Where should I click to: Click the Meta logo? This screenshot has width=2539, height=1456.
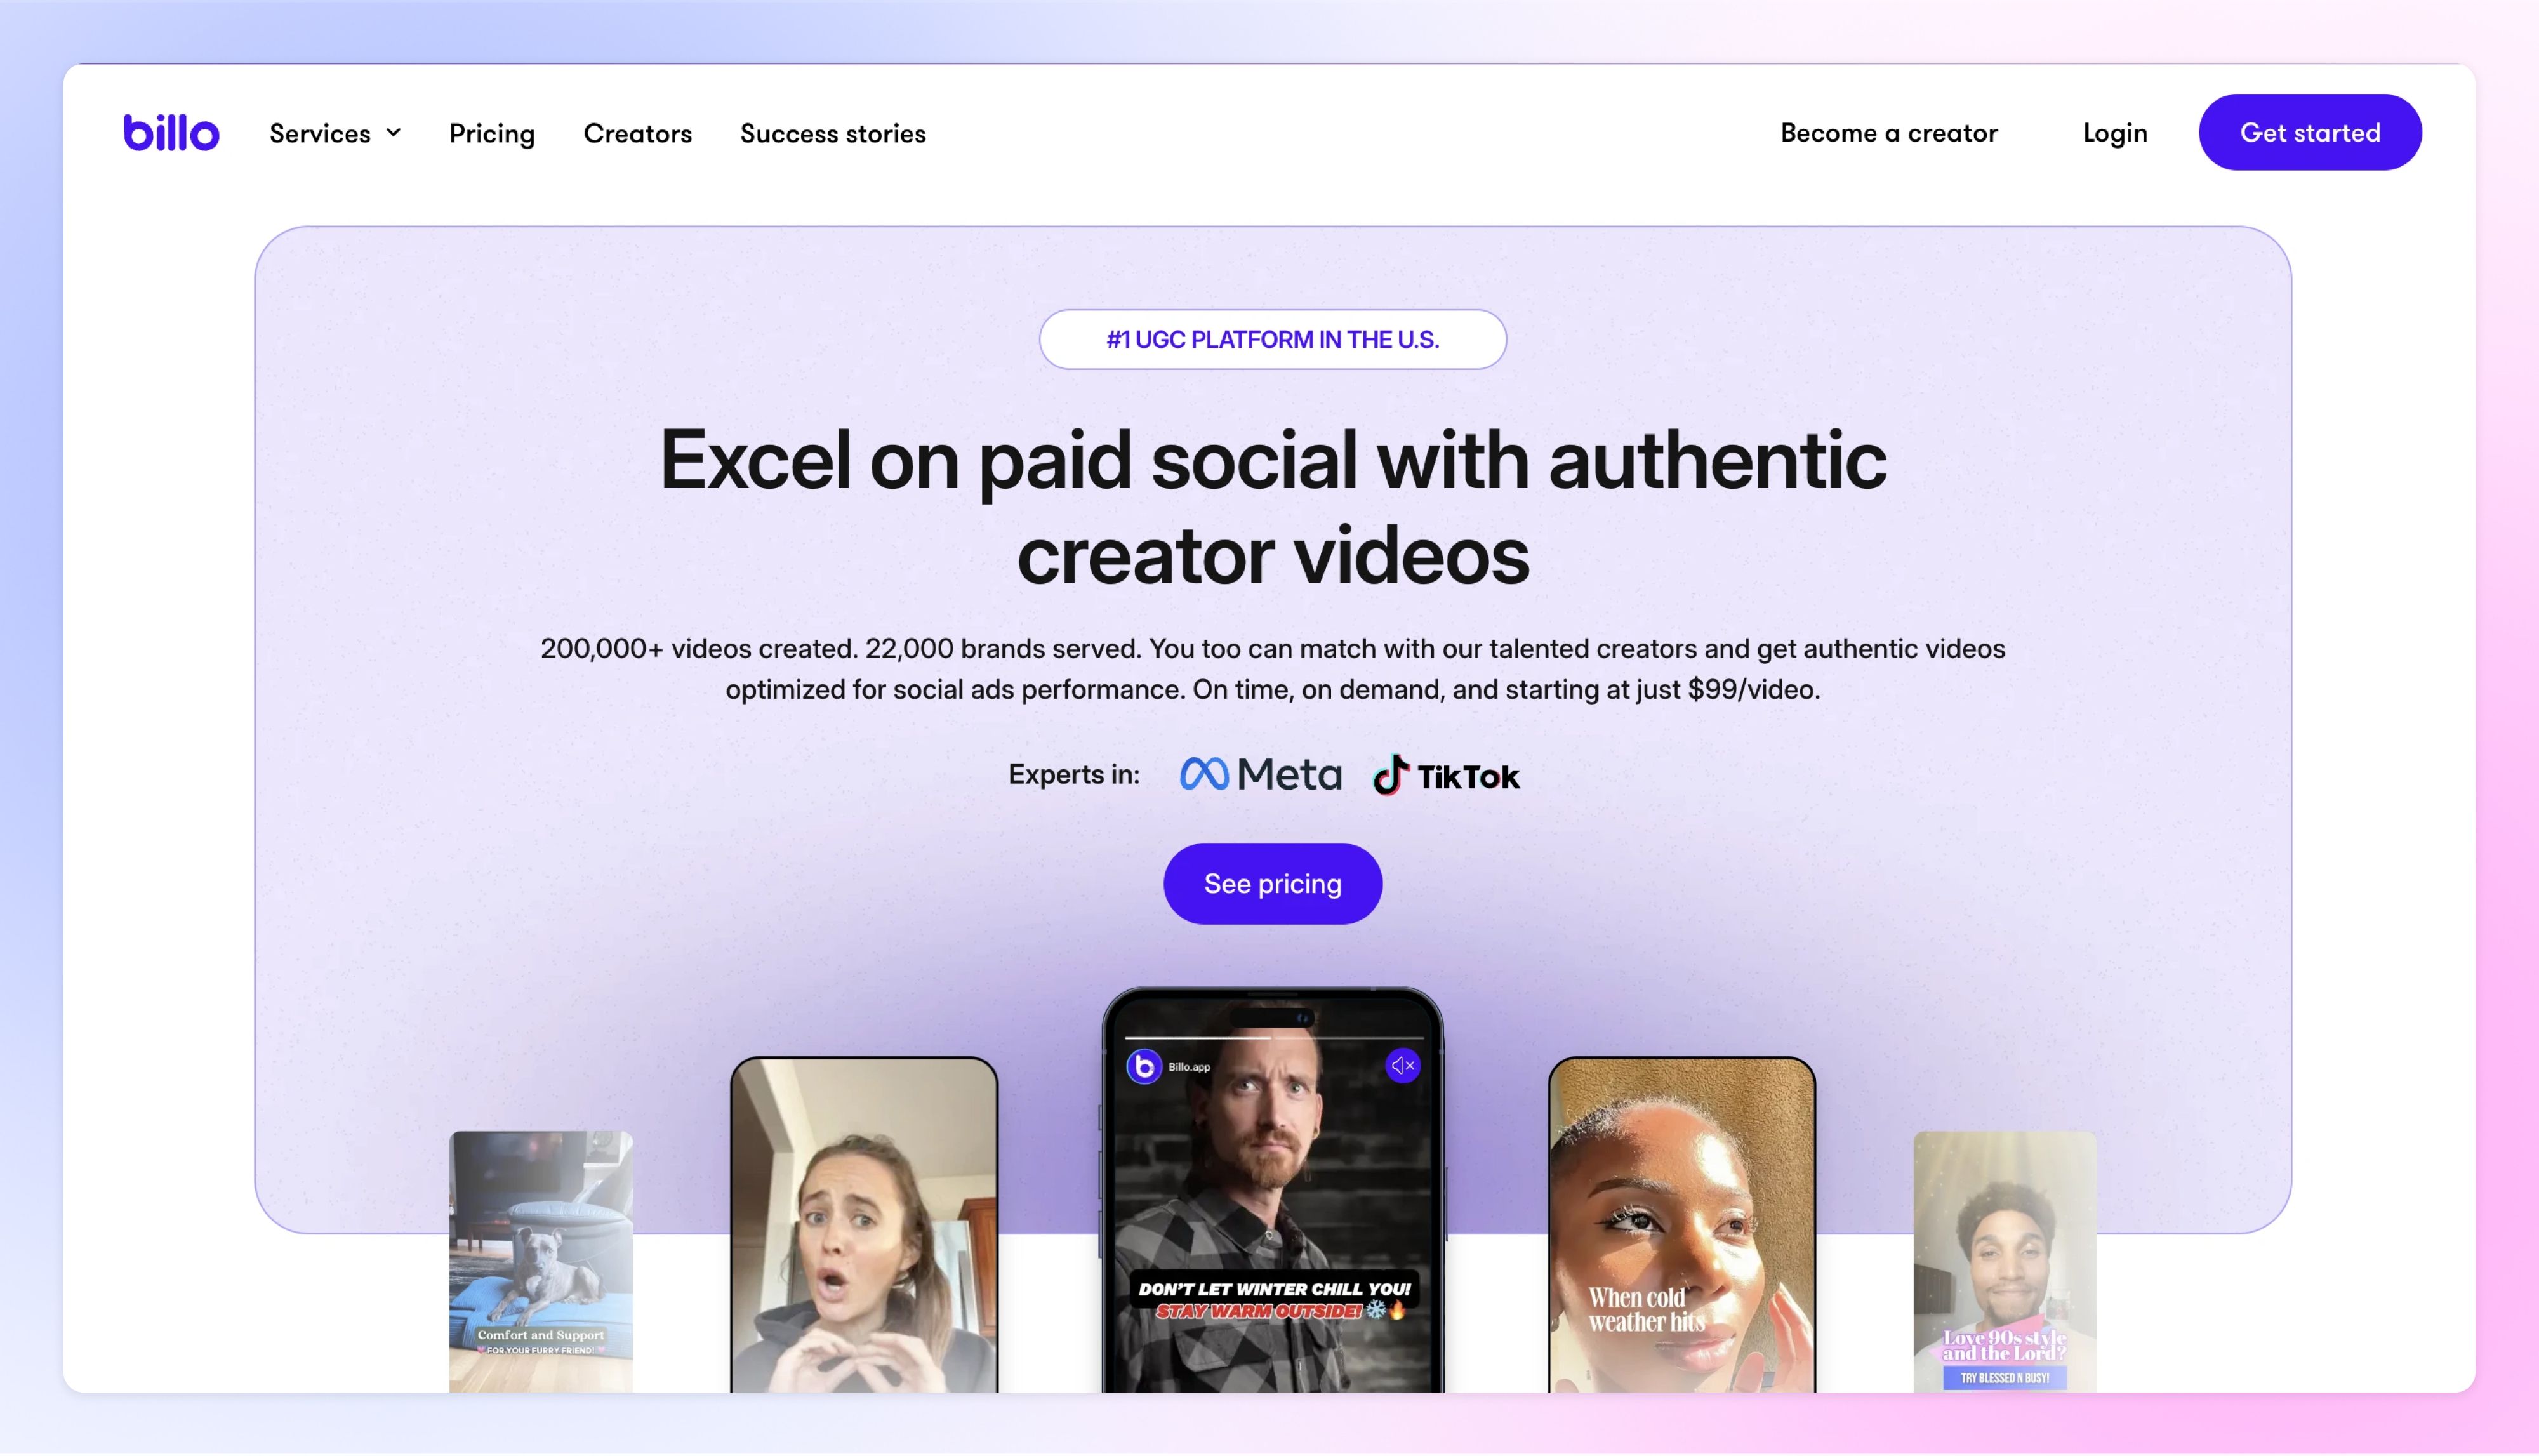[x=1260, y=774]
